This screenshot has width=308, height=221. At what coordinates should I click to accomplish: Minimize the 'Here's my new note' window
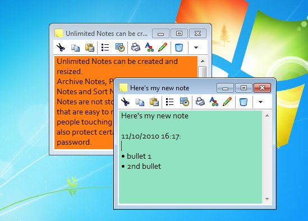225,88
